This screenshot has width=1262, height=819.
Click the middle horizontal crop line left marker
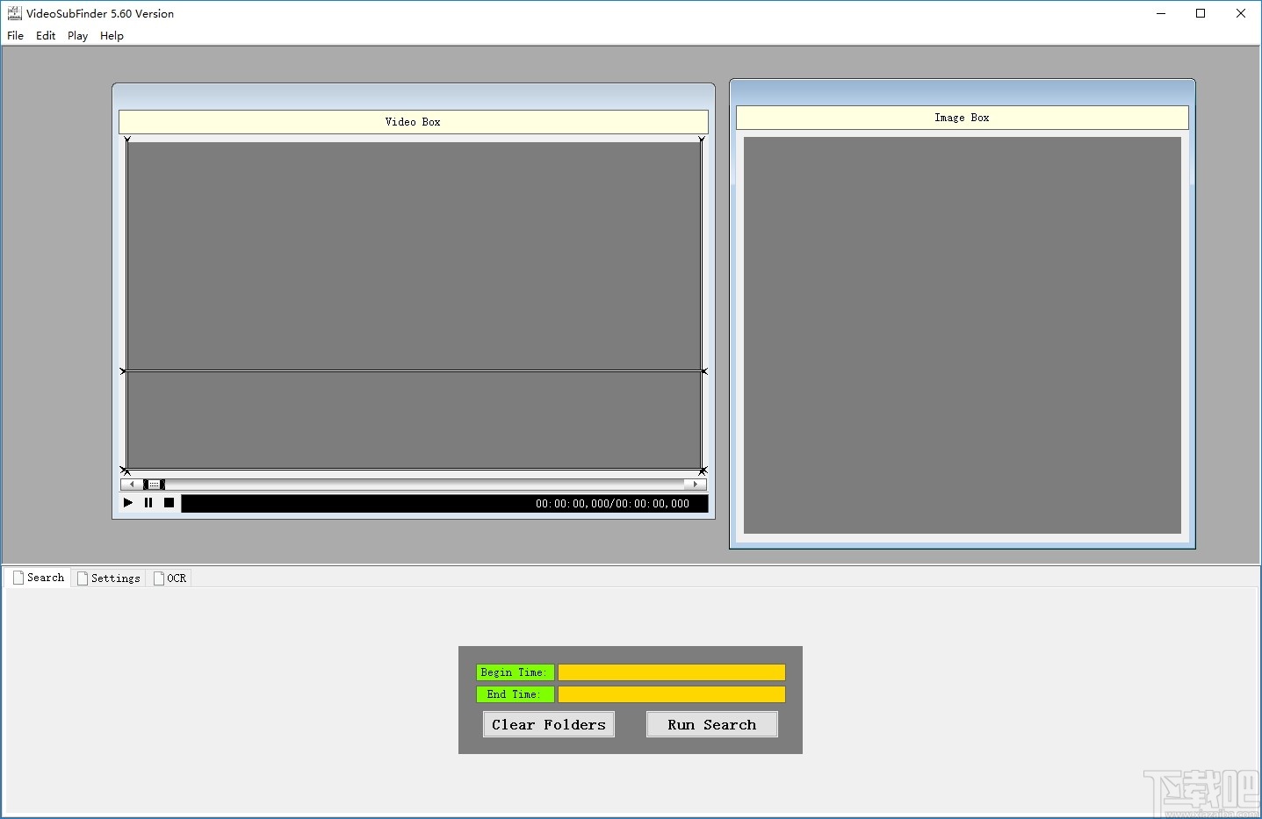point(124,371)
